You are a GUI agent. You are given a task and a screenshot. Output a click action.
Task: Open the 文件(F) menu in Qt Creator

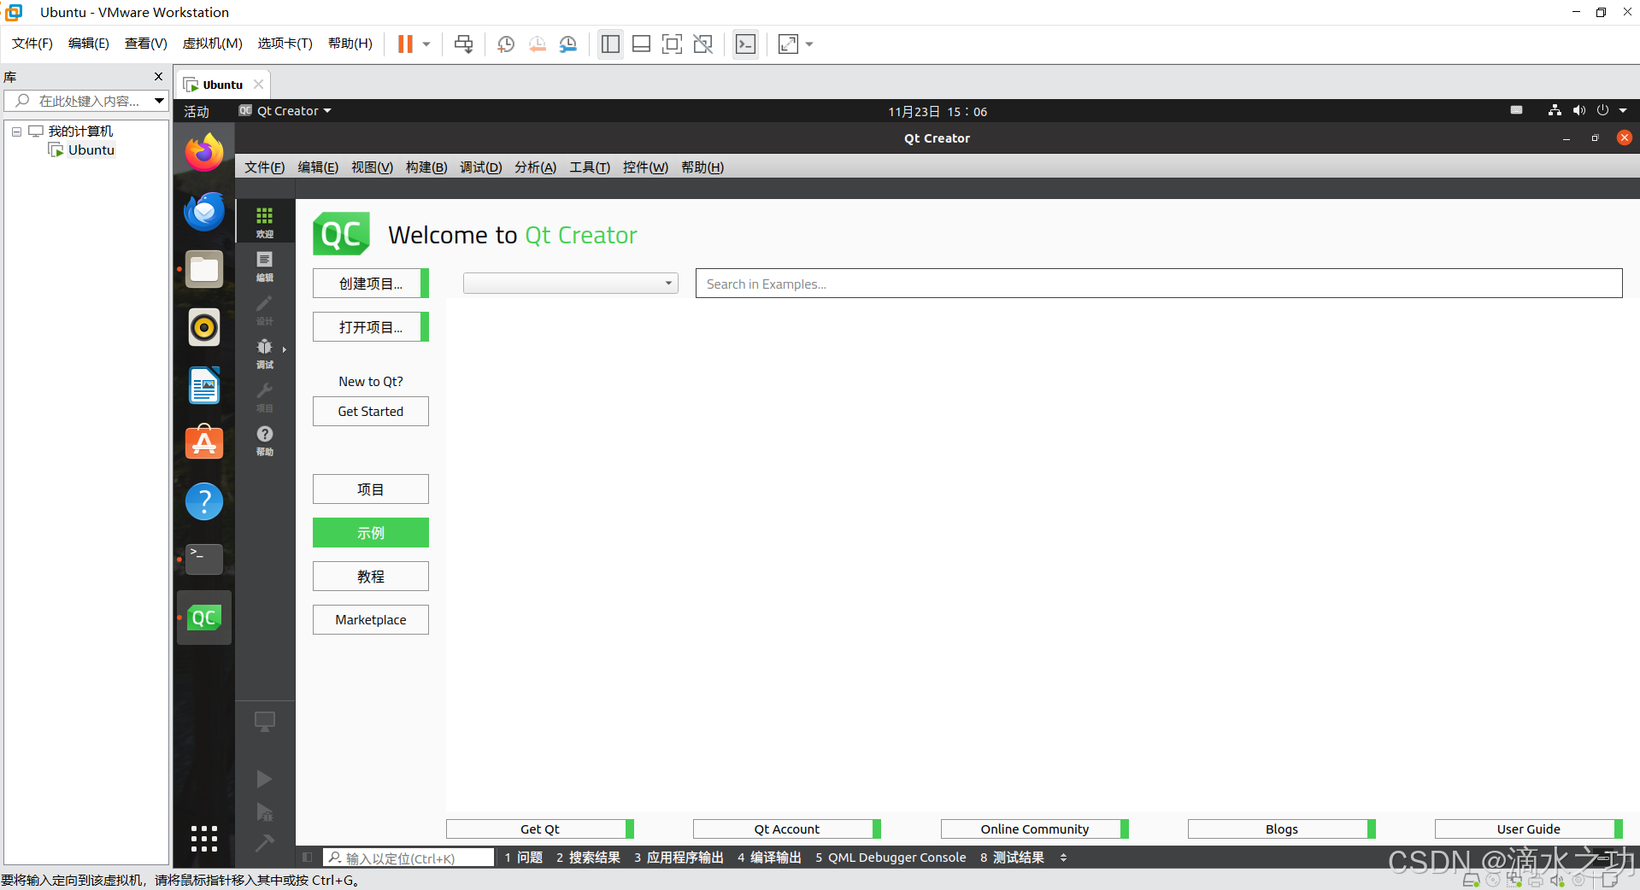(x=264, y=167)
